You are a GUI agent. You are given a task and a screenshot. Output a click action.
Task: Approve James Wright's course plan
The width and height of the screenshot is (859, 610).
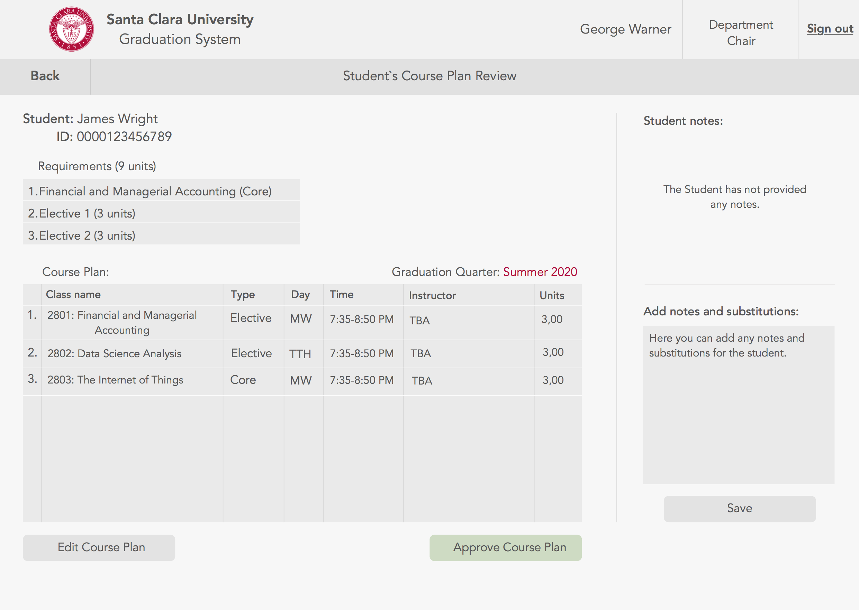coord(505,548)
